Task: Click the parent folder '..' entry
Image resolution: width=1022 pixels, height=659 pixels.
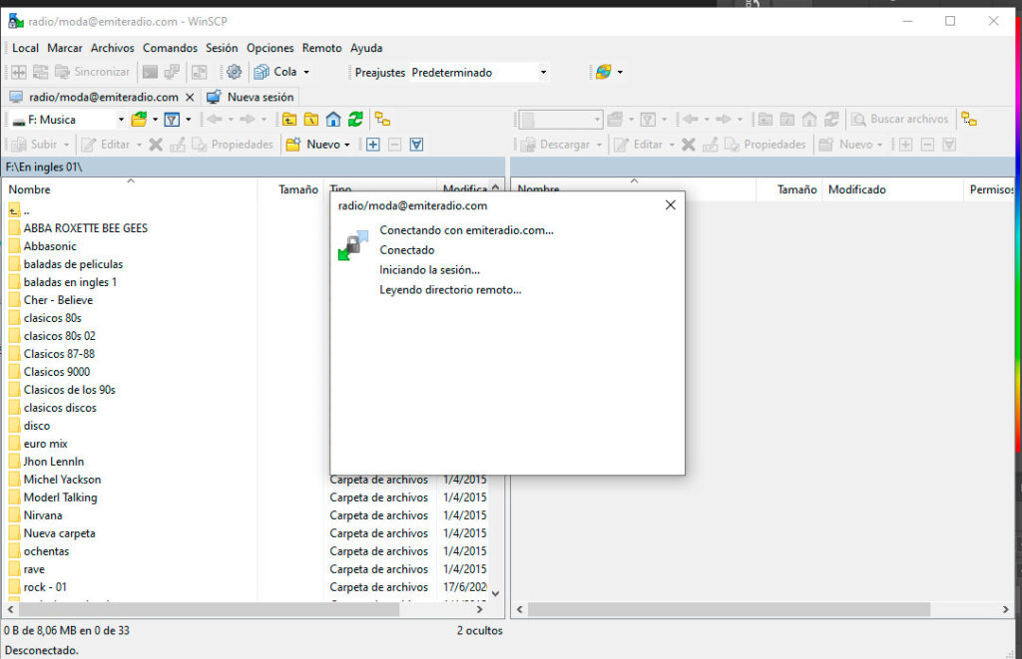Action: point(20,211)
